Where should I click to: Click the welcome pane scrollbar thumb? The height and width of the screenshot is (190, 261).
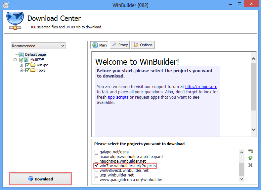(x=253, y=87)
